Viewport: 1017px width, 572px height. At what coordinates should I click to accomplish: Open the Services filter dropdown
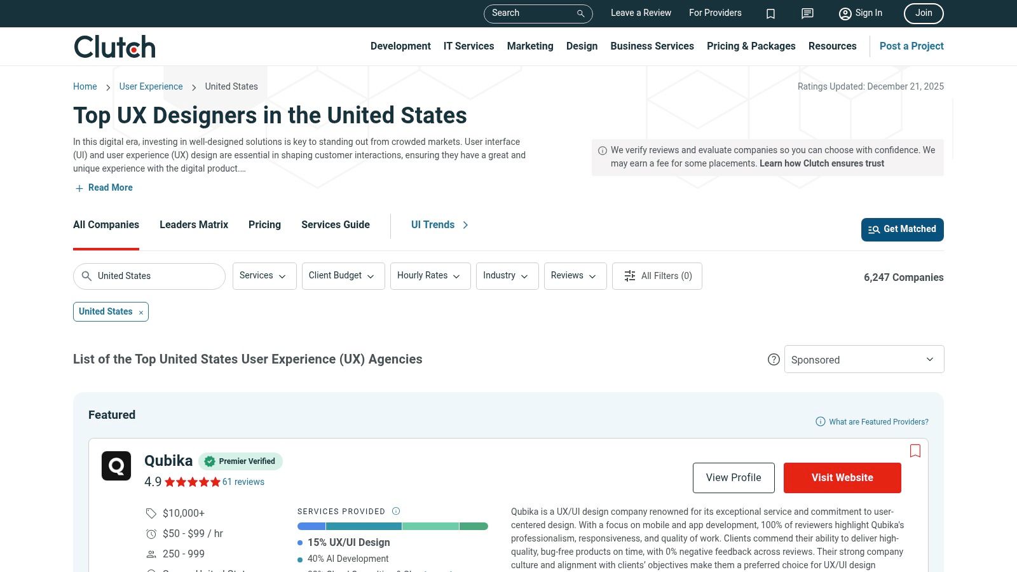[x=264, y=276]
